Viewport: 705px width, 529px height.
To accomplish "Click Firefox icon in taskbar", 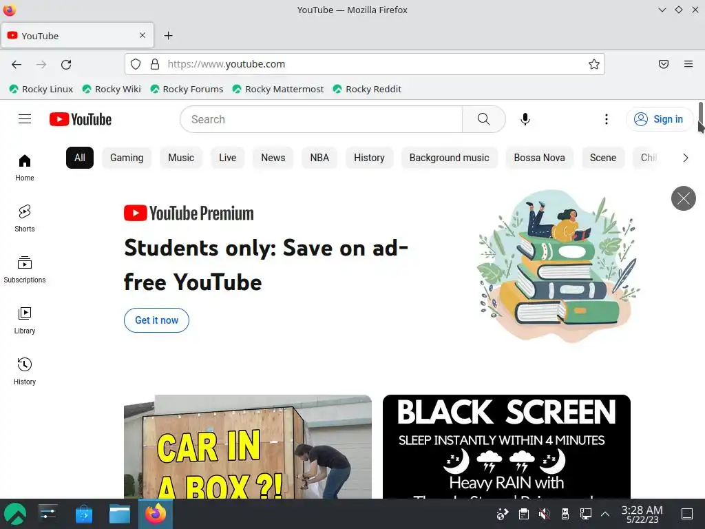I will click(156, 514).
